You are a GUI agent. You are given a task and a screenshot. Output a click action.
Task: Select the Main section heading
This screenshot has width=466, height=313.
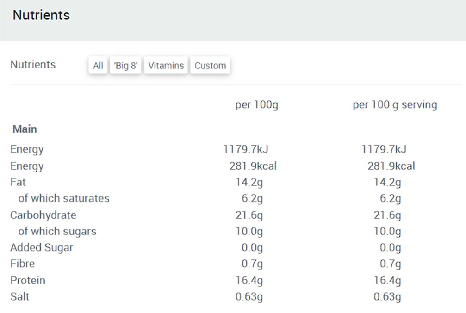[x=25, y=129]
